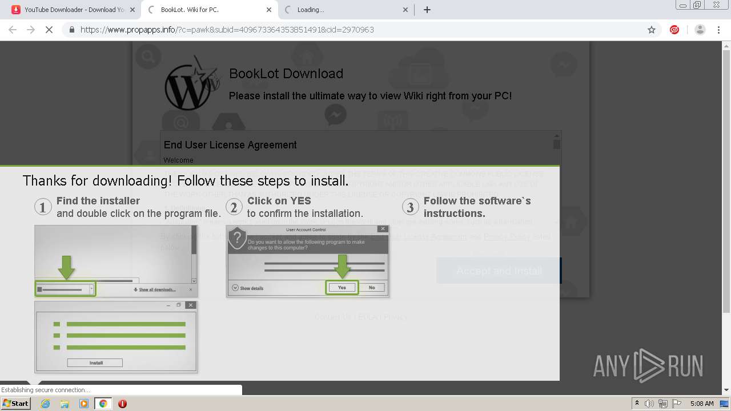Click the Privacy Policy link in agreement

click(507, 236)
